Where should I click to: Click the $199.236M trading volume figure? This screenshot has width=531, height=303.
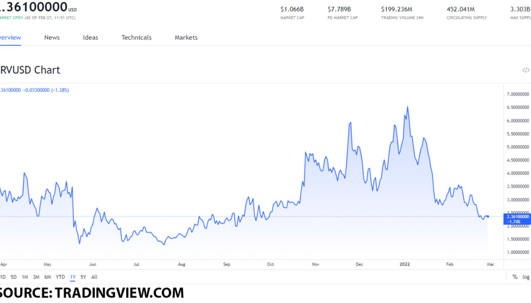point(396,9)
